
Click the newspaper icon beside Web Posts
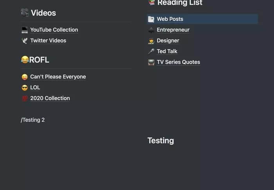coord(151,19)
